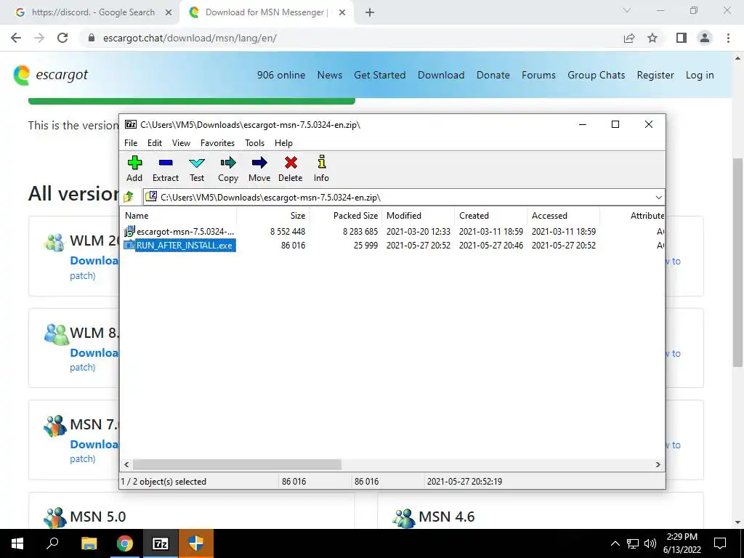Image resolution: width=744 pixels, height=558 pixels.
Task: Open the Tools menu
Action: [254, 143]
